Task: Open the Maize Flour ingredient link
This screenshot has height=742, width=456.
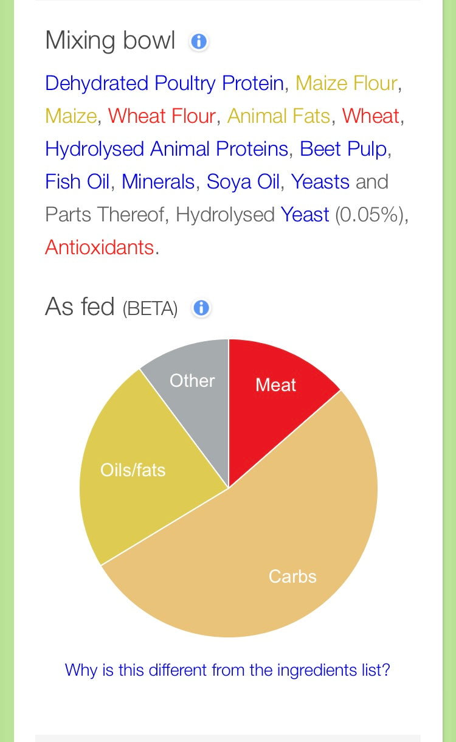Action: [x=347, y=83]
